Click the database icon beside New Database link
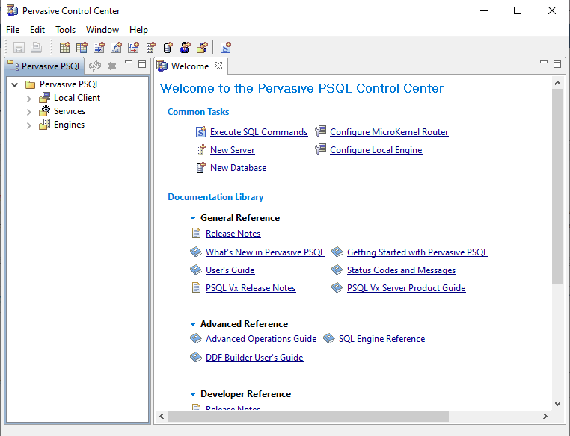The height and width of the screenshot is (436, 570). [201, 167]
